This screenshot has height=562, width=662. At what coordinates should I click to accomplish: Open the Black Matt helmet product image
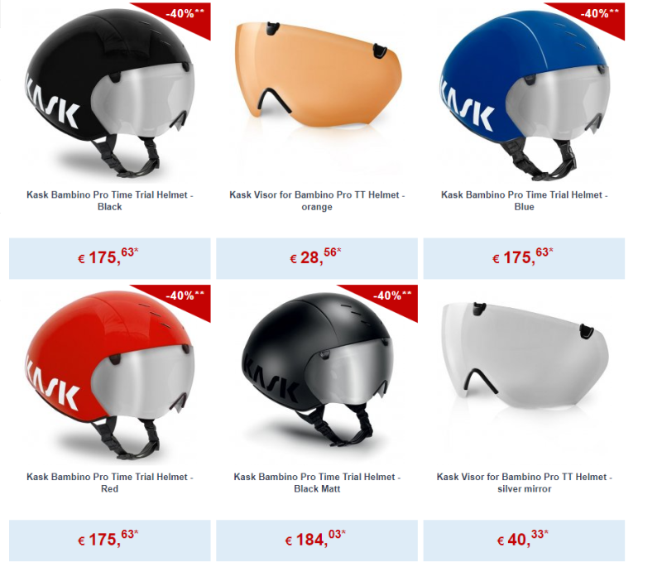pos(317,375)
